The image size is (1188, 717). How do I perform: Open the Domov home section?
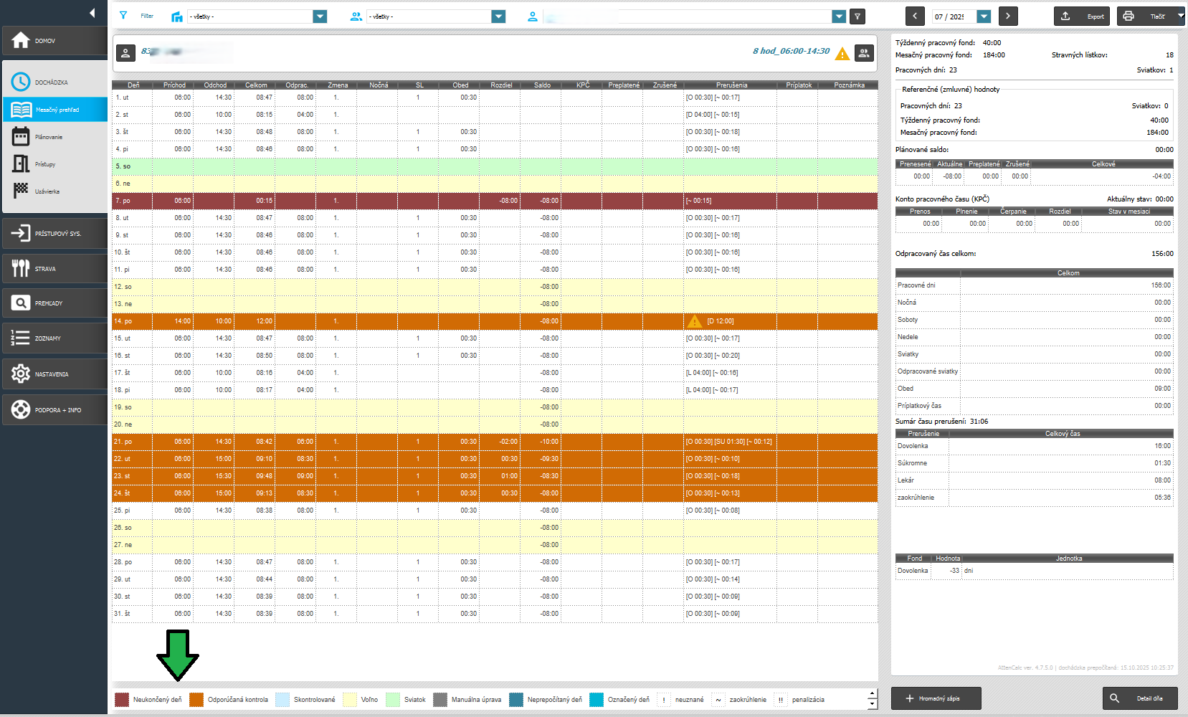(54, 41)
